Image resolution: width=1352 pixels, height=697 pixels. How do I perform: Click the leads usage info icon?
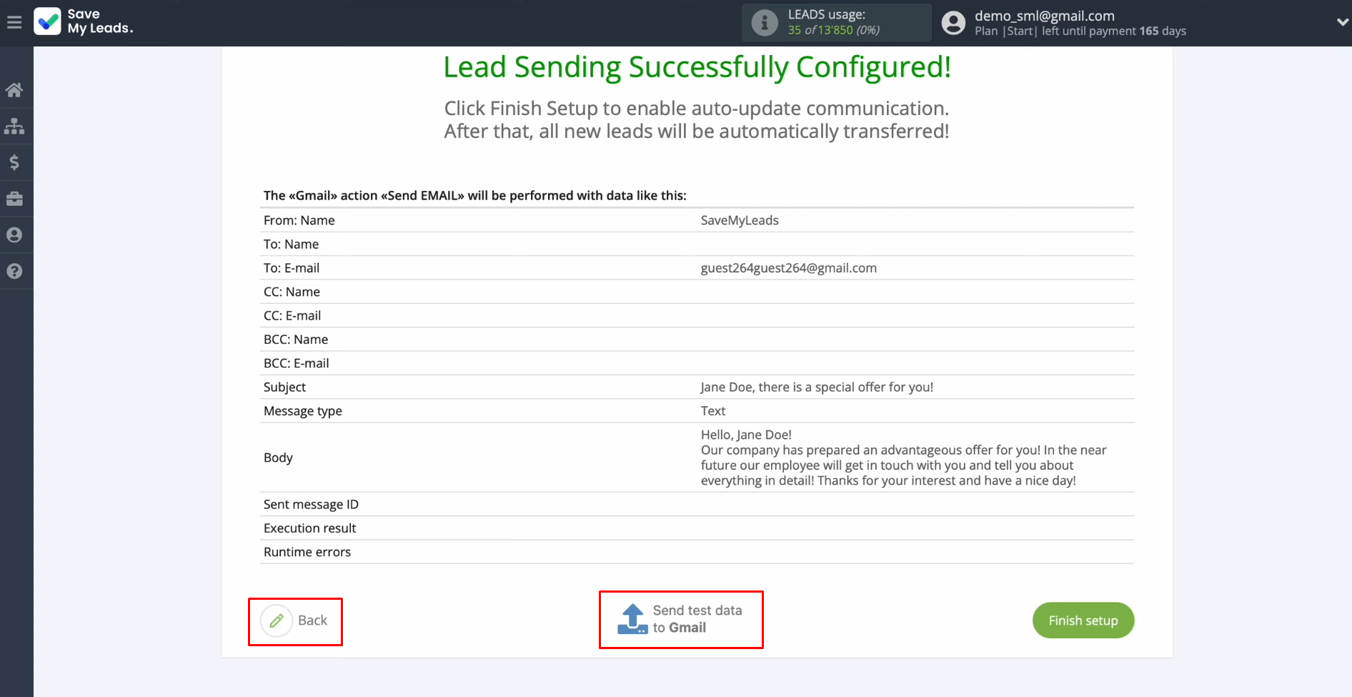point(765,23)
